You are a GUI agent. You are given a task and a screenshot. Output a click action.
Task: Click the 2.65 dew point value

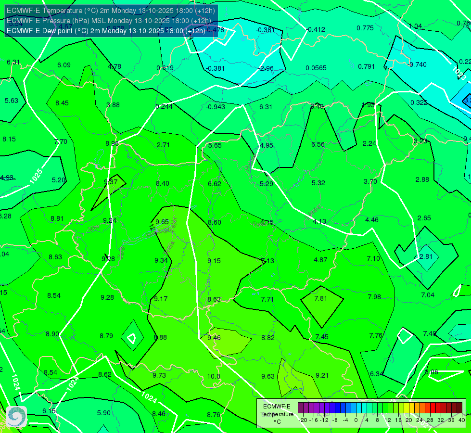(x=424, y=218)
